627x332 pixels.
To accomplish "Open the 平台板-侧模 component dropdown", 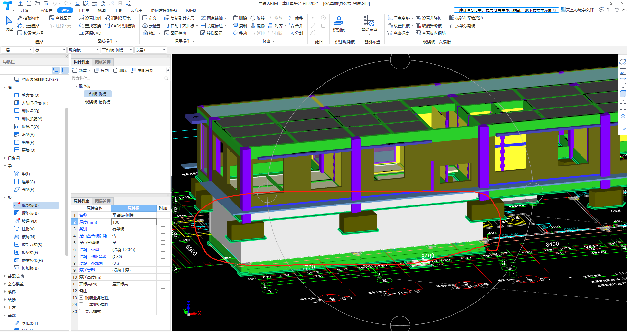I will [117, 50].
